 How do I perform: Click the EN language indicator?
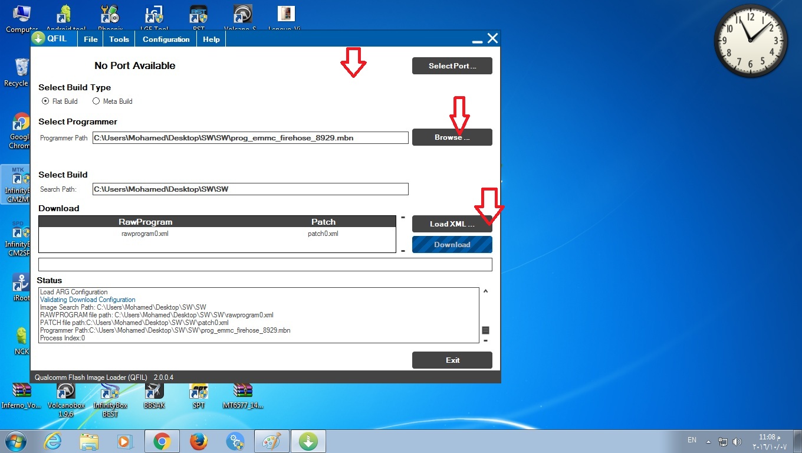pyautogui.click(x=692, y=440)
